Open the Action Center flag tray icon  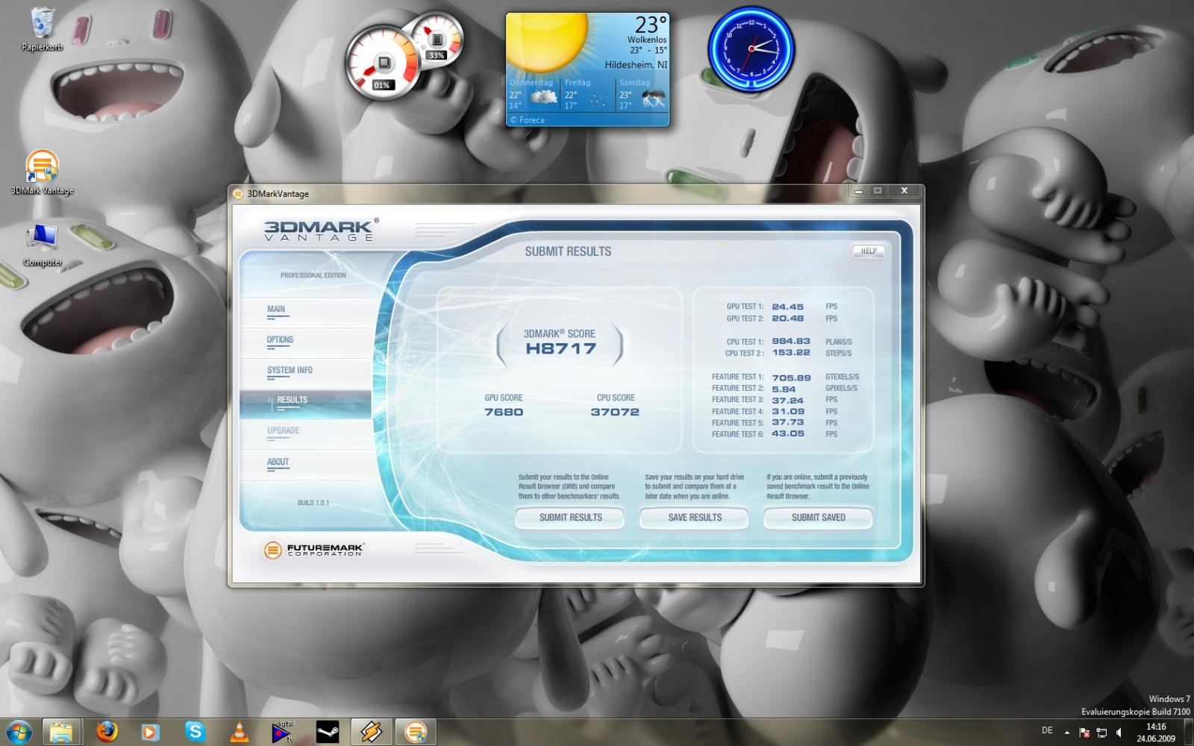tap(1084, 733)
